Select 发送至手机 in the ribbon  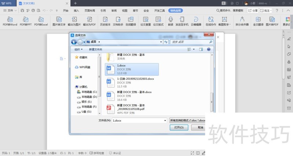click(182, 21)
